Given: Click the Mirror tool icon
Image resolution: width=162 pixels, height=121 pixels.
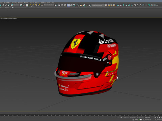Looking at the screenshot, I should [x=56, y=5].
